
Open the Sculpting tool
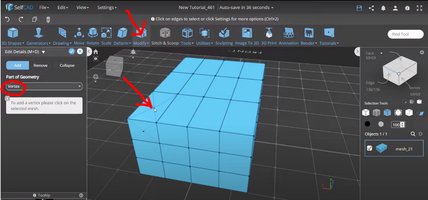coord(224,36)
